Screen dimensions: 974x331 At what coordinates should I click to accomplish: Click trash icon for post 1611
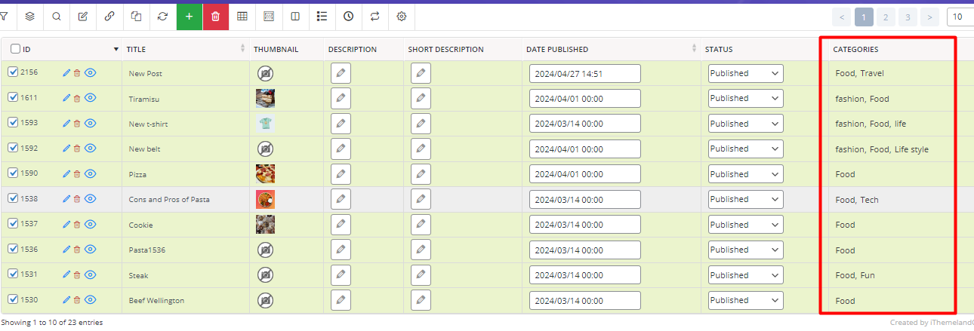(76, 98)
